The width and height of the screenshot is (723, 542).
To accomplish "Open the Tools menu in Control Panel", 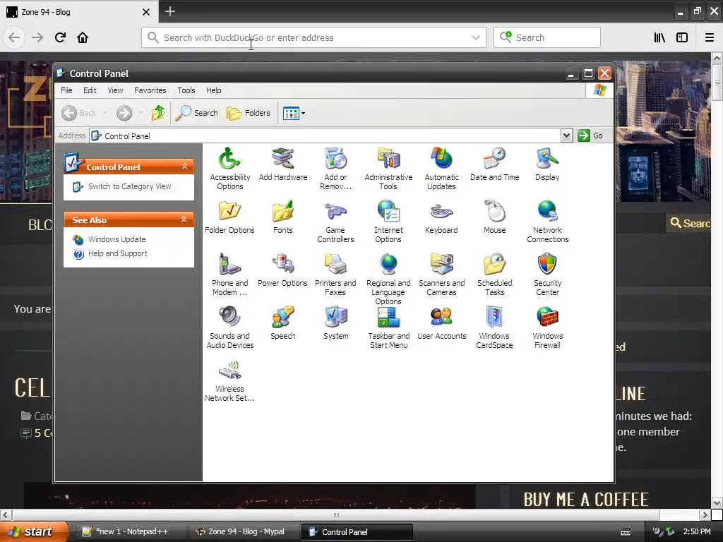I will 186,90.
